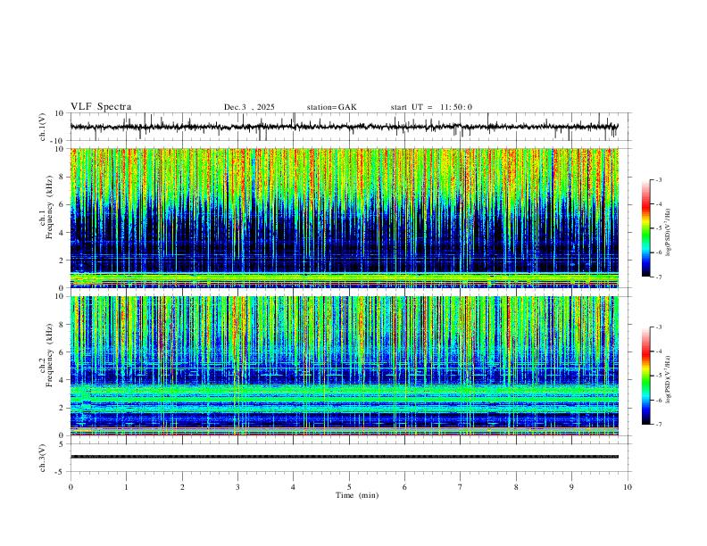
Task: Click tick label "9" on the Time axis
Action: [571, 487]
